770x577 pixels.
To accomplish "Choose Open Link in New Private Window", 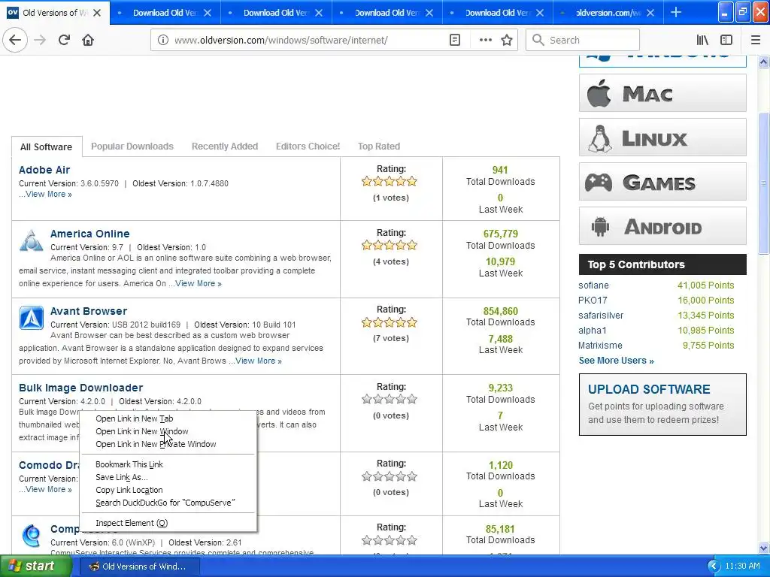I will 168,444.
